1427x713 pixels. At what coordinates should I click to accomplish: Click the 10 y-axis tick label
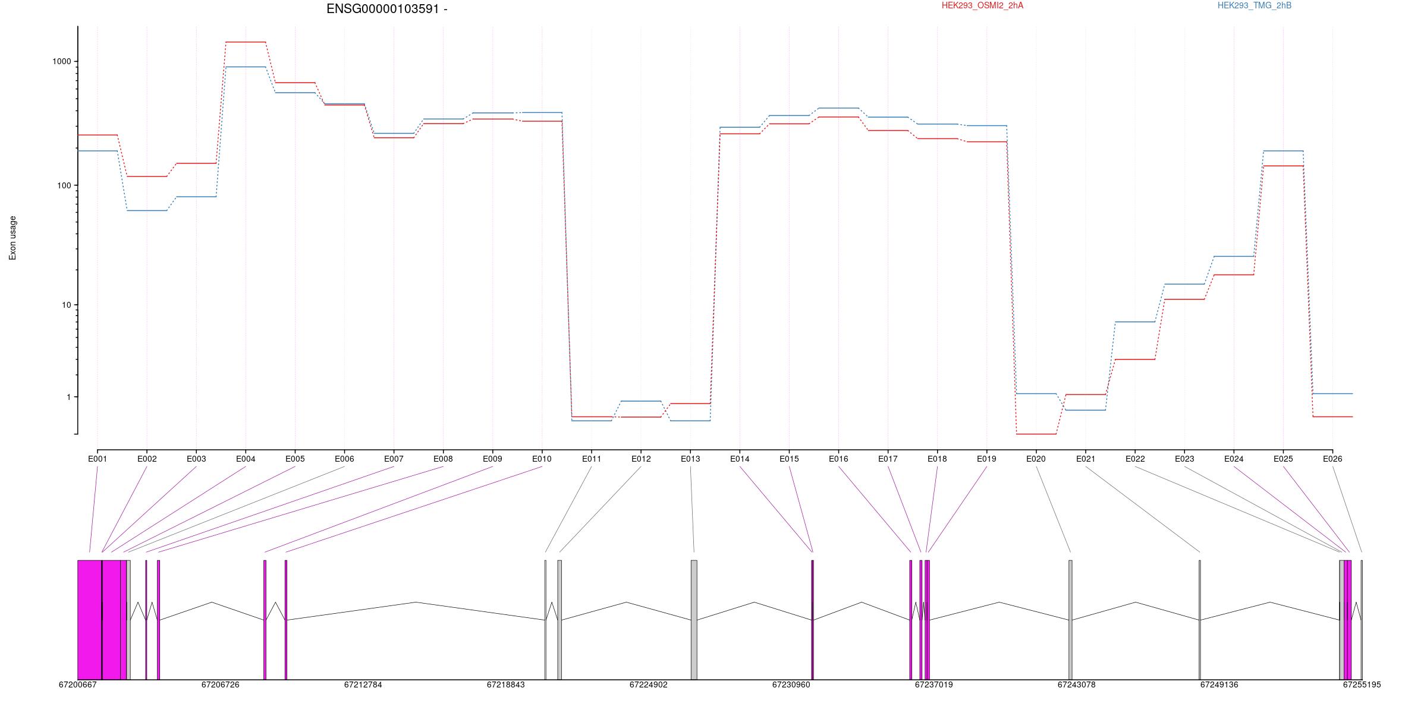click(x=67, y=305)
